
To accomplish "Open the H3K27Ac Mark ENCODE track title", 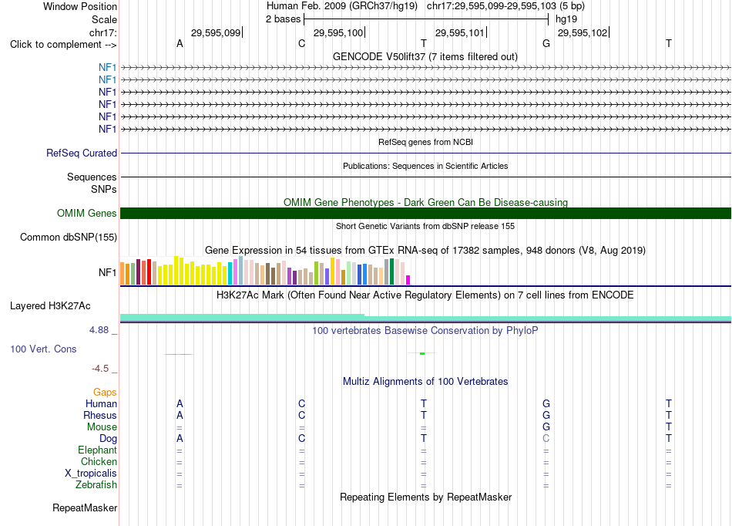I will click(425, 295).
